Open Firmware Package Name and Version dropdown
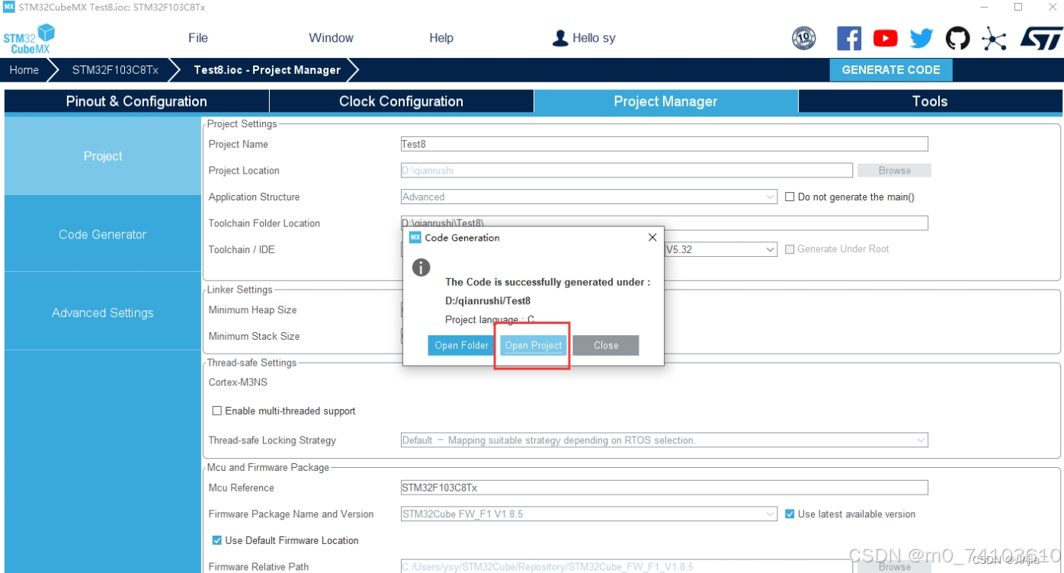1064x573 pixels. [x=771, y=514]
